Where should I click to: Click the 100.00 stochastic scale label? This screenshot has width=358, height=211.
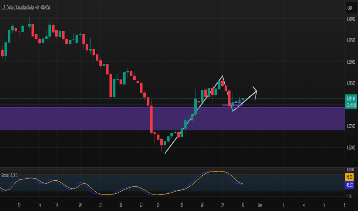[350, 170]
